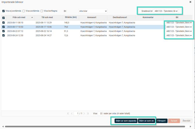Viewport: 195px width, 129px height.
Task: Open the Snabbval bil dropdown
Action: coord(166,11)
